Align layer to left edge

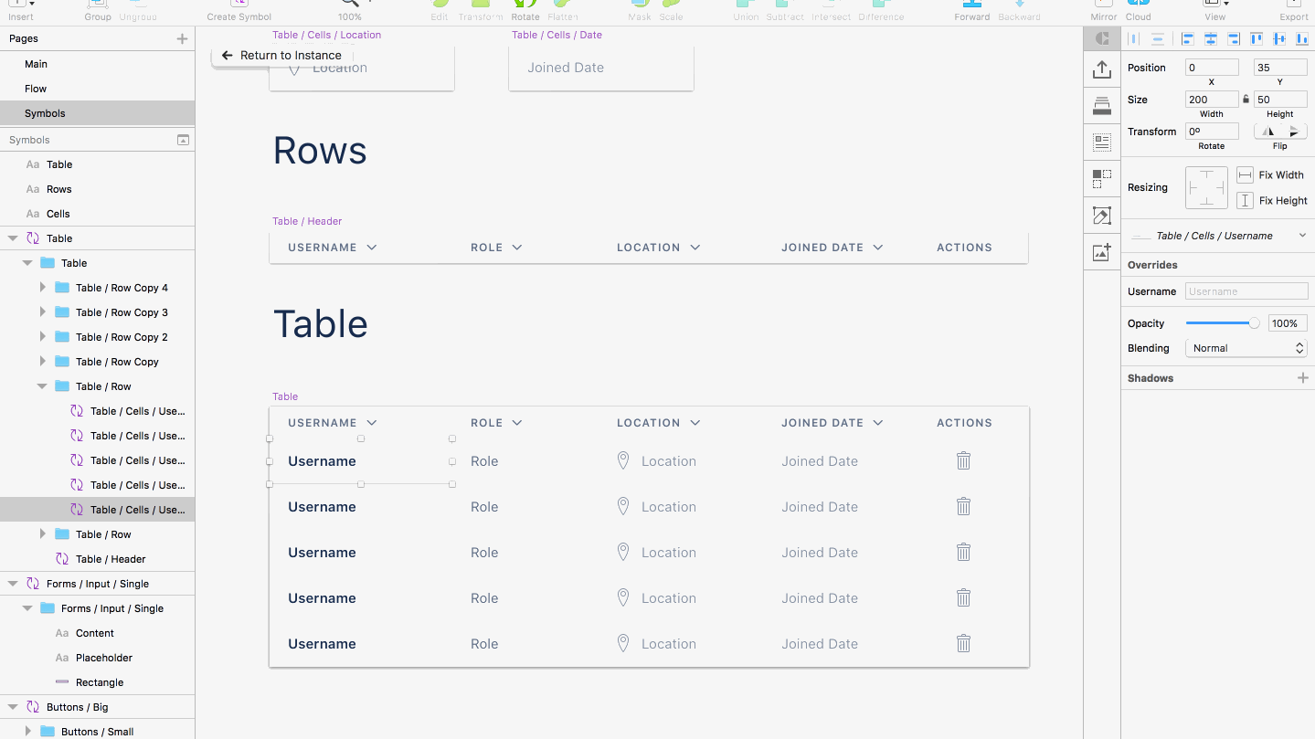1187,38
